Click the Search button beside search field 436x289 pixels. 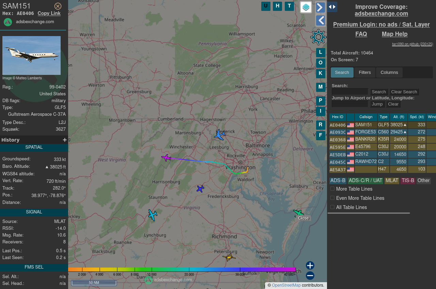click(x=379, y=92)
